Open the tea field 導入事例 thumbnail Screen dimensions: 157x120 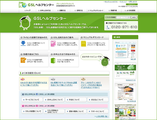(125, 112)
